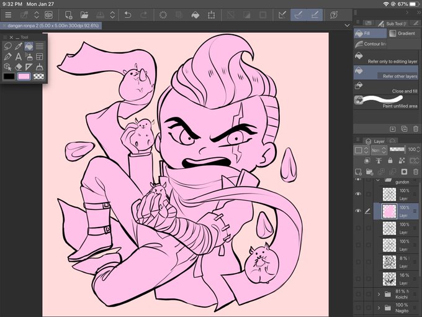Collapse the gundon folder

pos(378,180)
